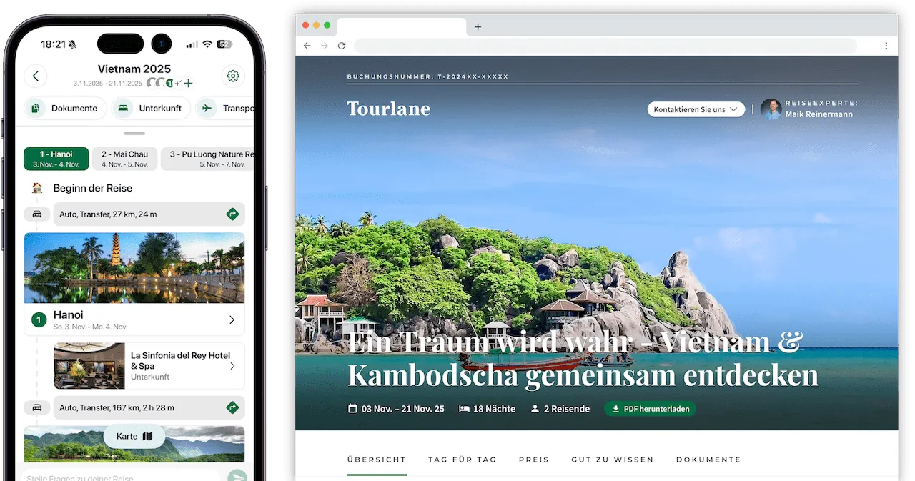Tap car icon beside 167 km transfer

click(37, 407)
